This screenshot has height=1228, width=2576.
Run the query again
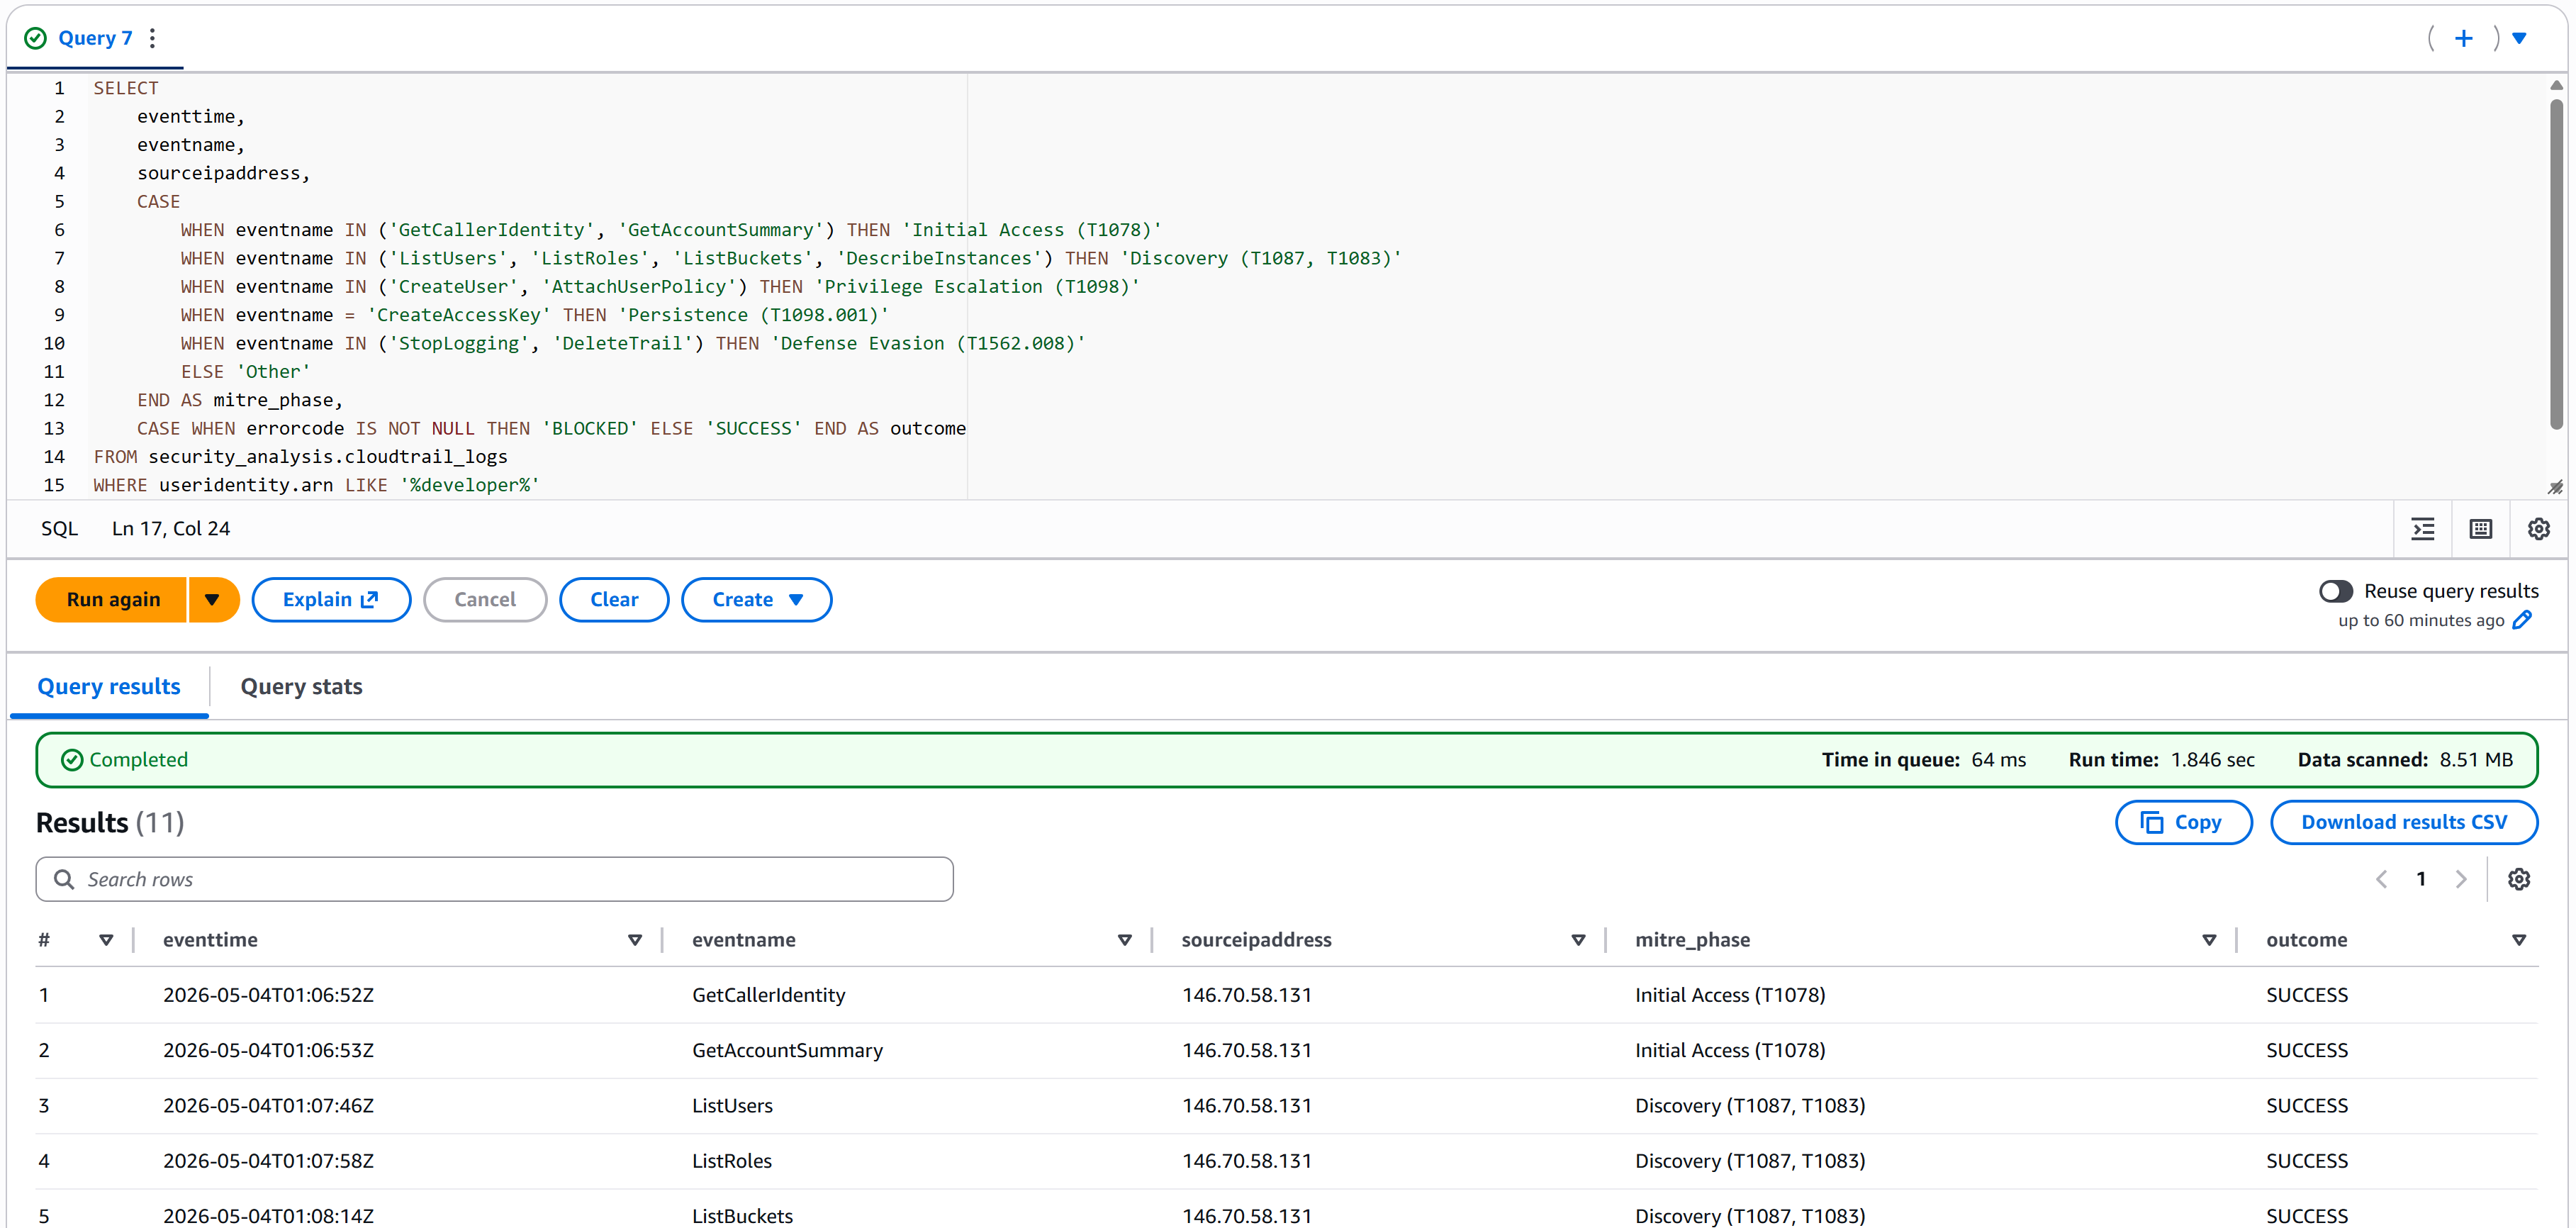tap(112, 600)
